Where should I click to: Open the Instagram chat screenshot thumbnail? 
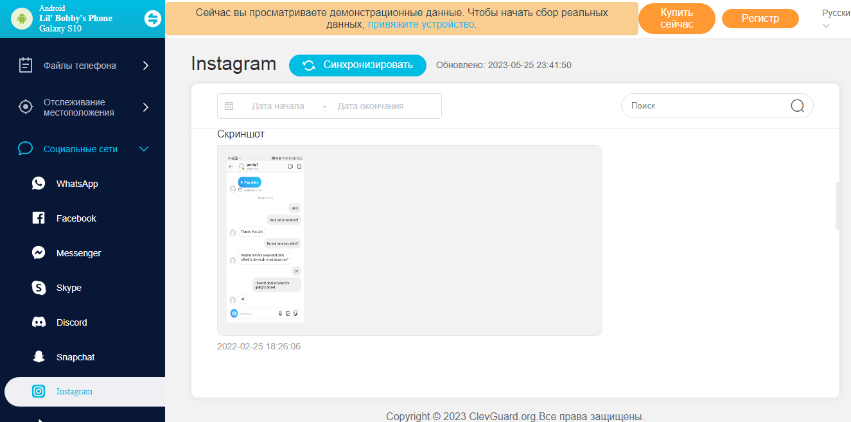click(x=265, y=238)
